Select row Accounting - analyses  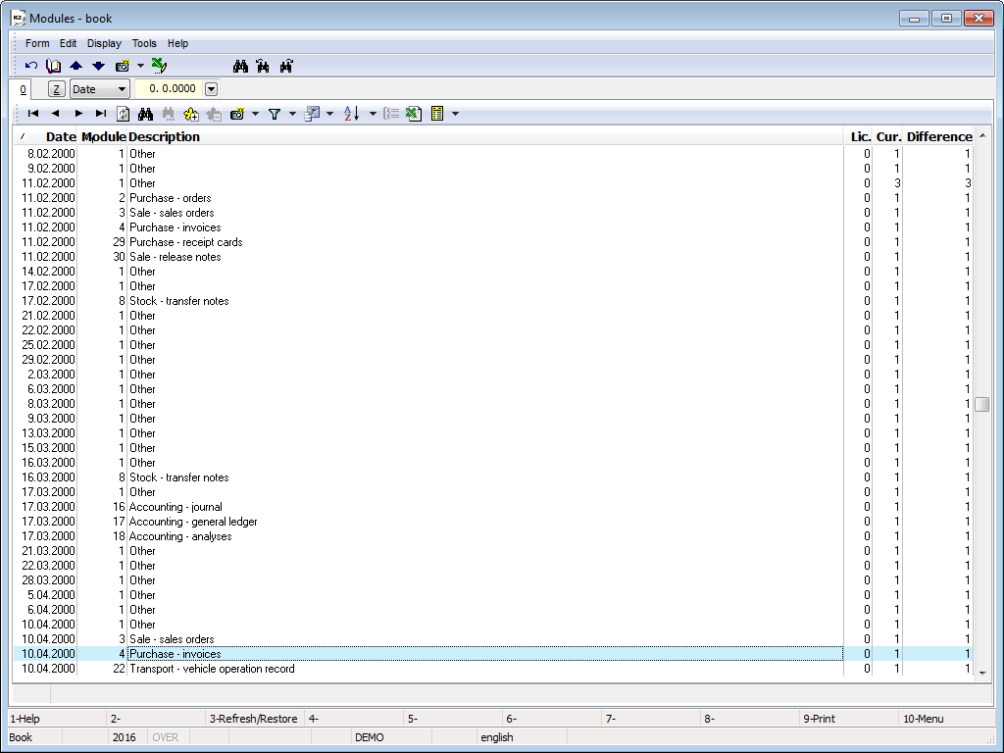point(492,536)
